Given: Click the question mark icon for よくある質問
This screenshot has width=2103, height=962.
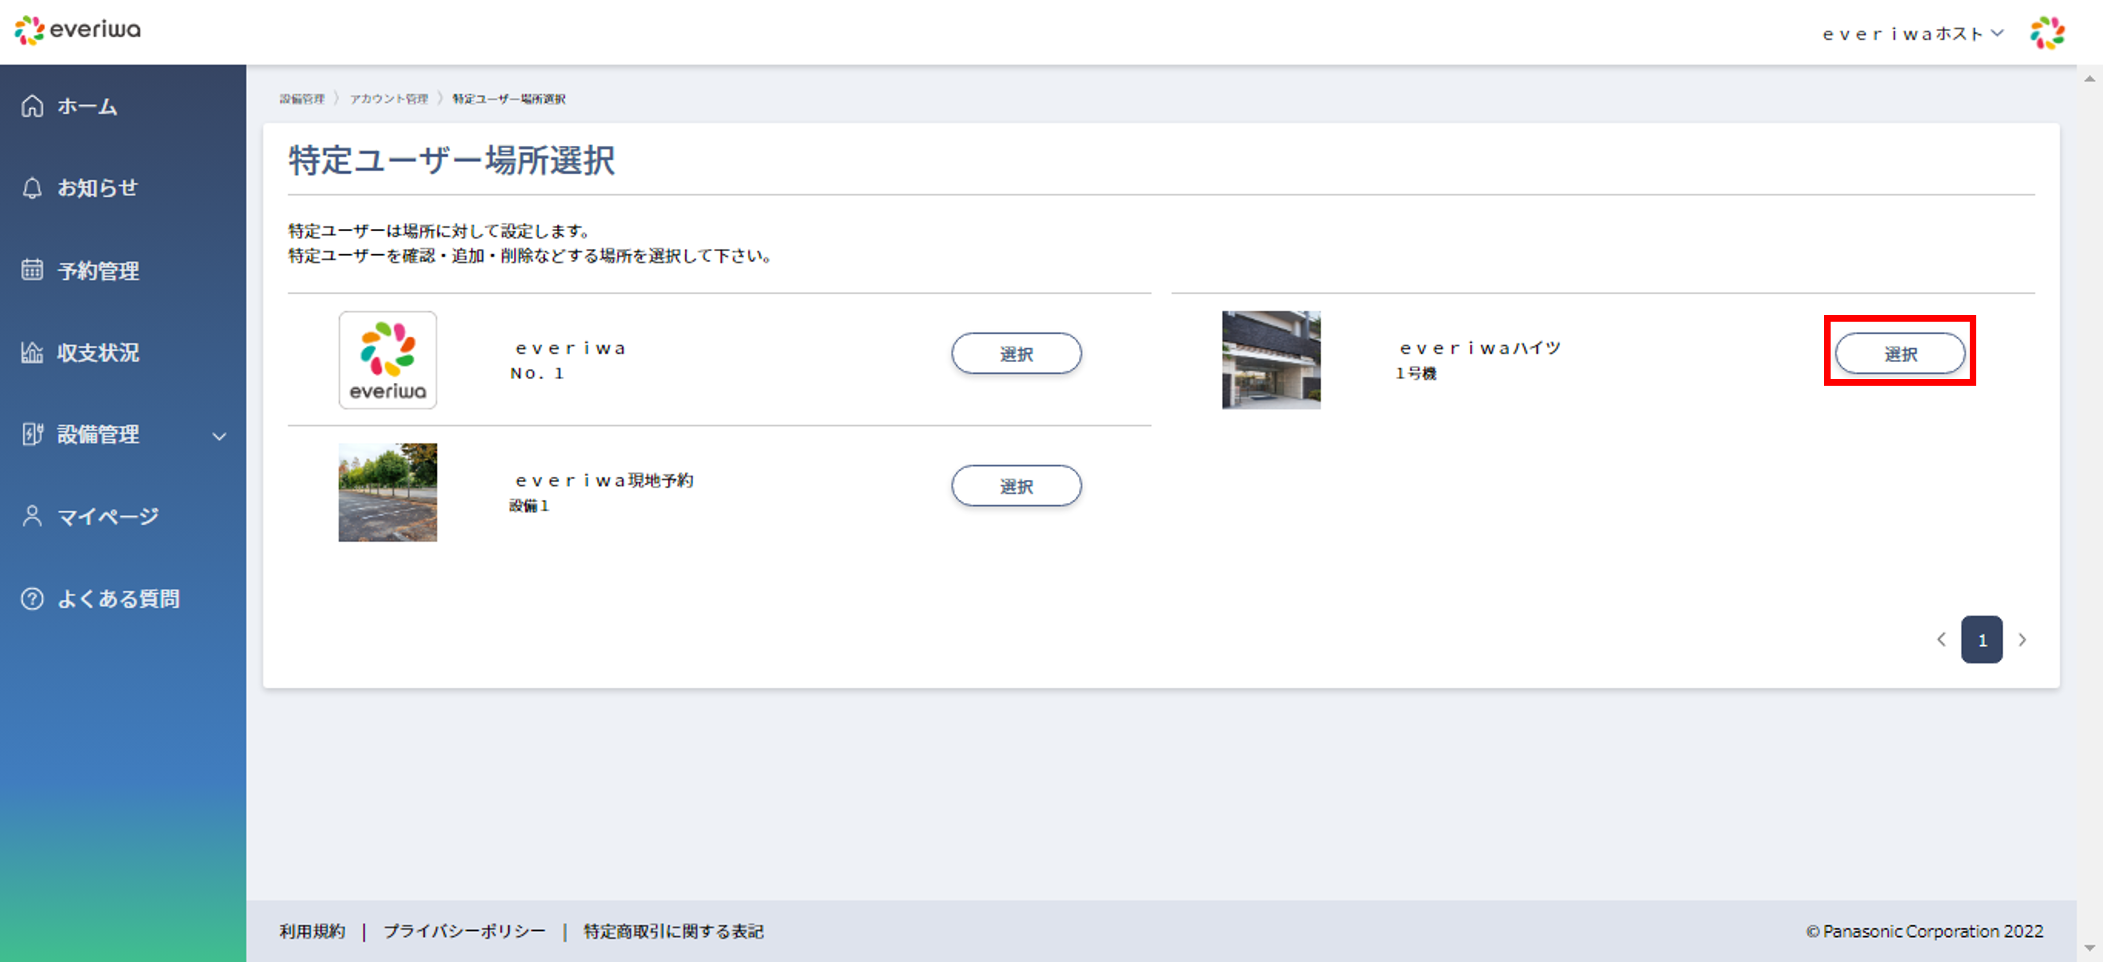Looking at the screenshot, I should coord(32,599).
